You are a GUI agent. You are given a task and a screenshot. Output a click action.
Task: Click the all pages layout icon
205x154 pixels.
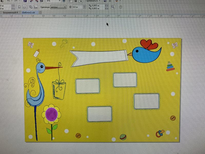pos(31,7)
